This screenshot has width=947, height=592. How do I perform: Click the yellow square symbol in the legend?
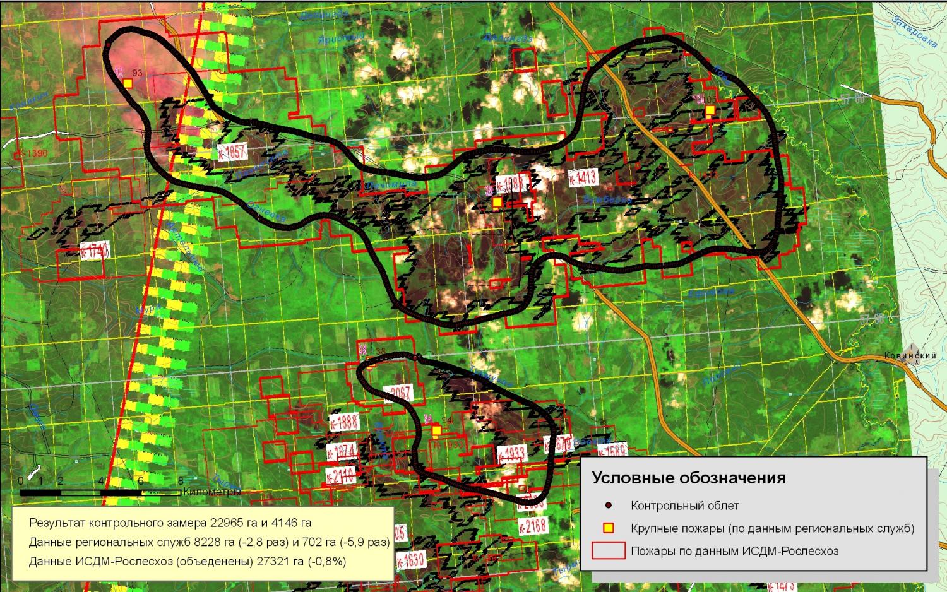click(x=609, y=528)
